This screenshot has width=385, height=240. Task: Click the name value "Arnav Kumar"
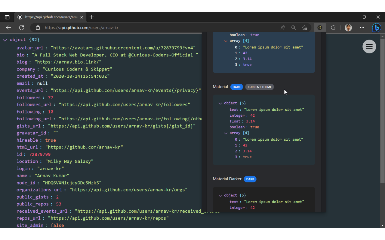(52, 175)
